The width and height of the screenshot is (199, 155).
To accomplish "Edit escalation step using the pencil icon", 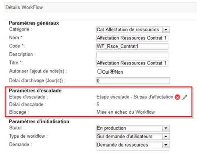I will [x=184, y=97].
